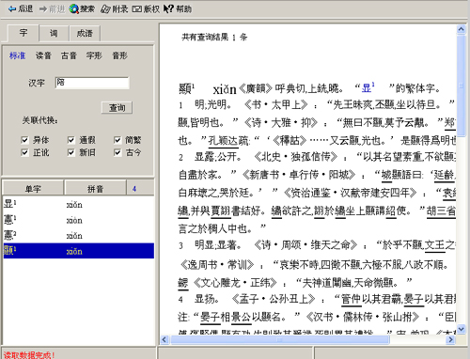Click the vertical scrollbar thumb
Screen dimensions: 470x359
(x=461, y=86)
